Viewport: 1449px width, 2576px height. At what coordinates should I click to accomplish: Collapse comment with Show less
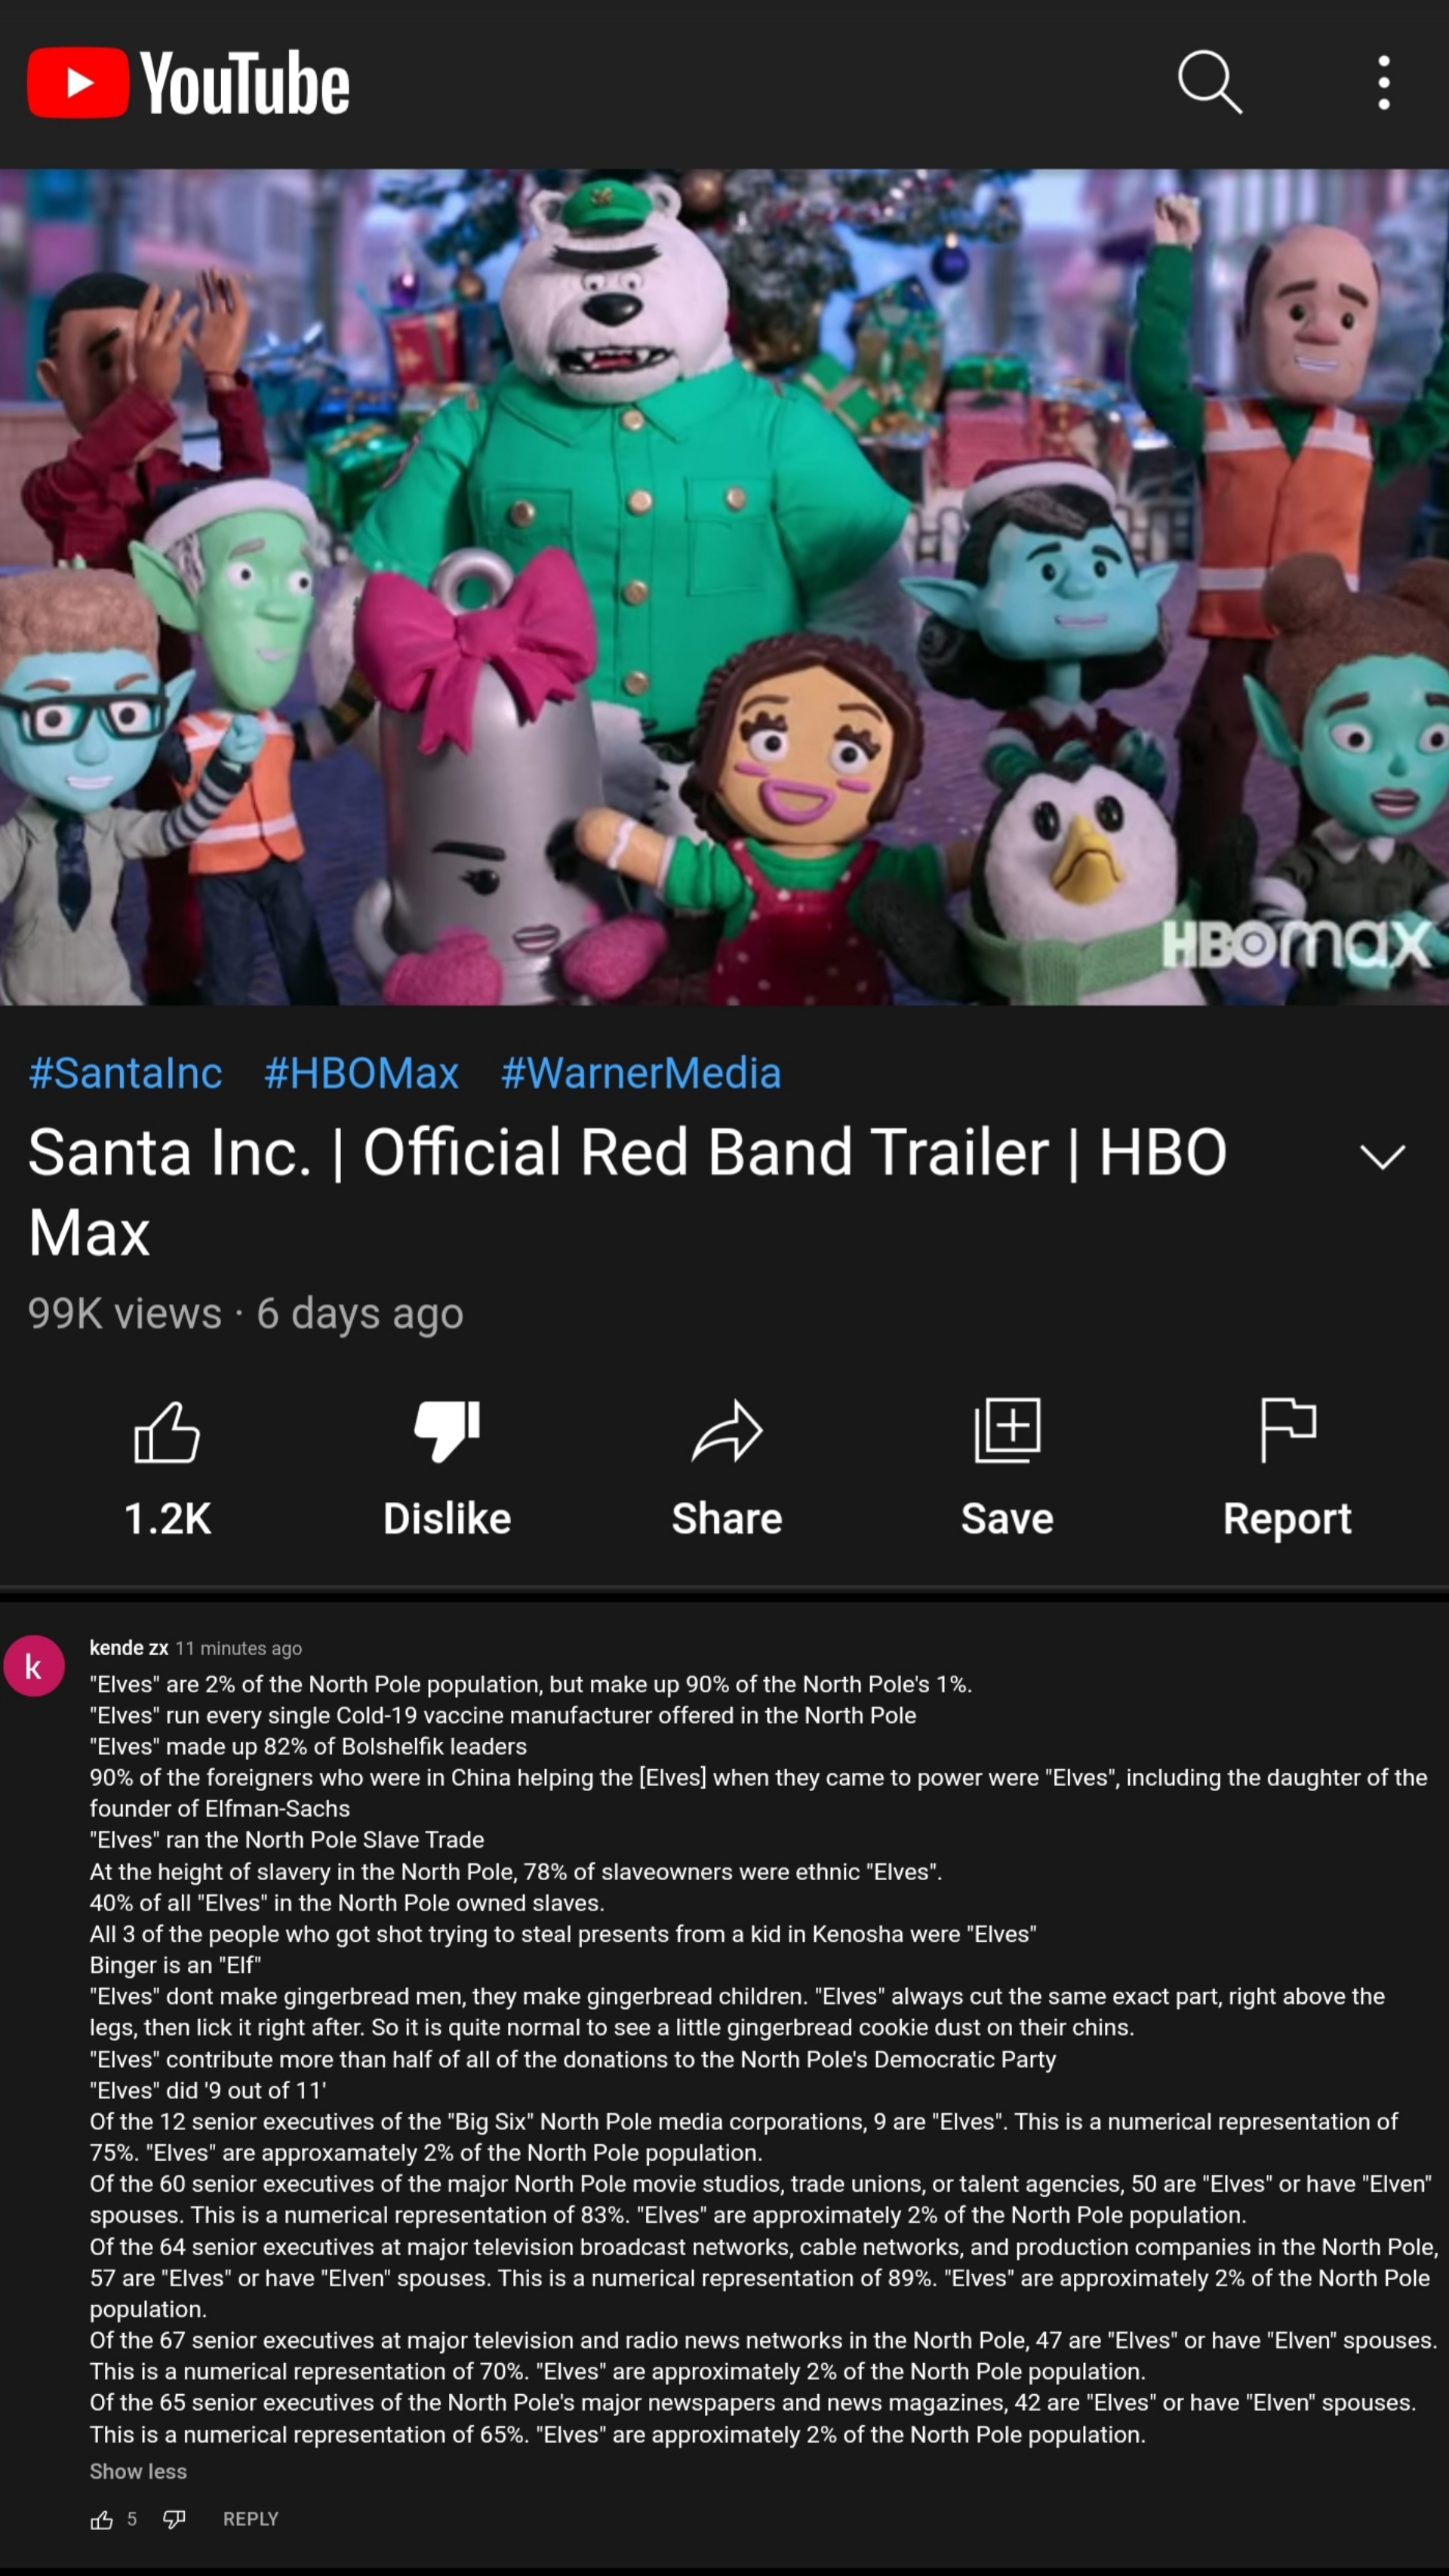[x=138, y=2471]
